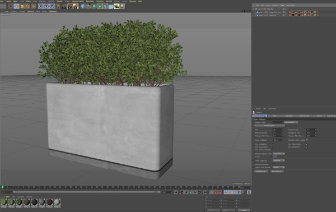Open the coordinate space dropdown below position fields

(213, 210)
